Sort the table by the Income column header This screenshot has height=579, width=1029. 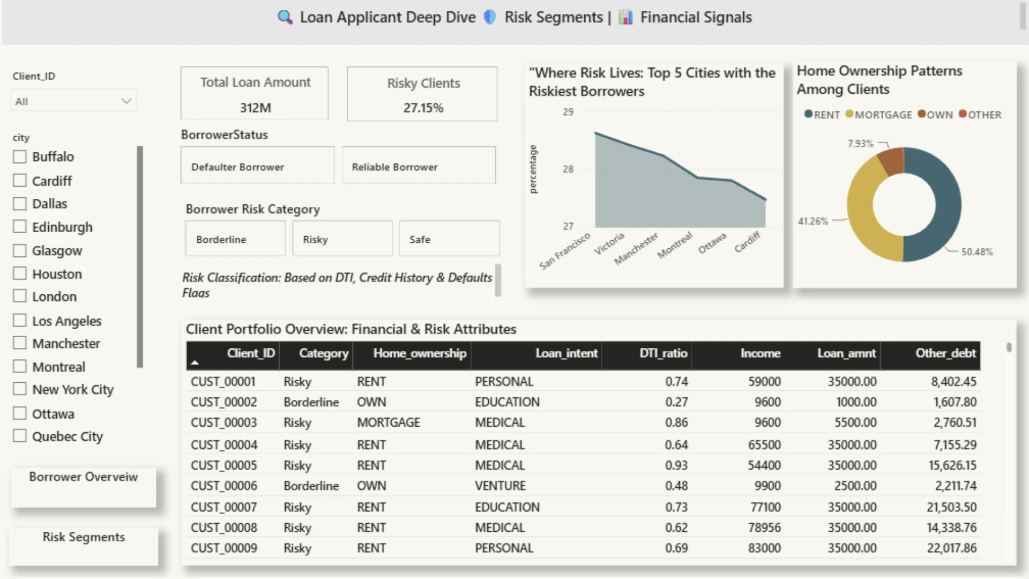[760, 353]
